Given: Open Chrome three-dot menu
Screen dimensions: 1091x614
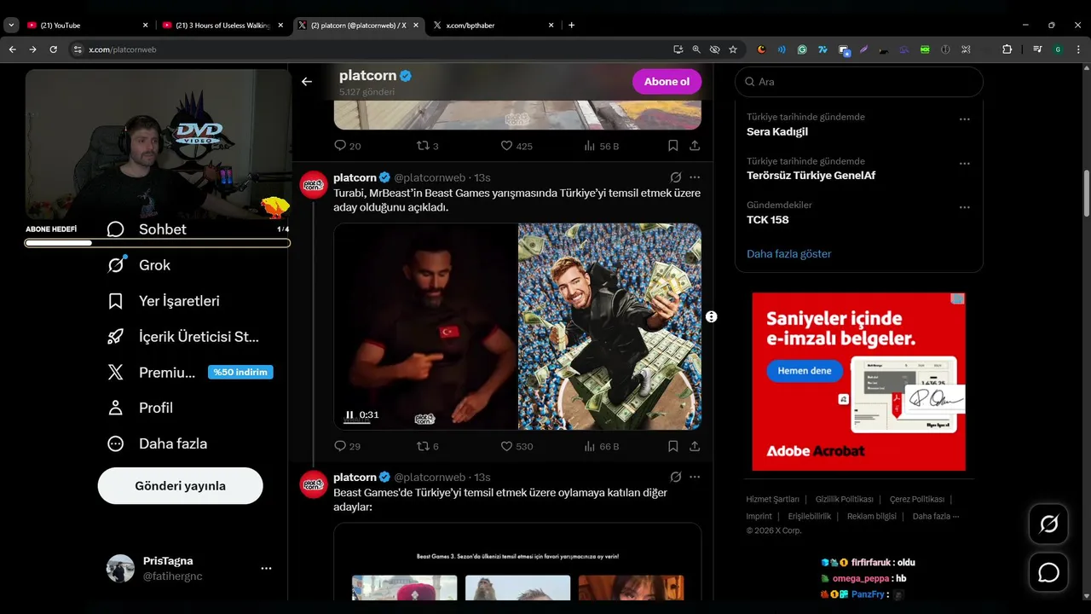Looking at the screenshot, I should pos(1079,49).
